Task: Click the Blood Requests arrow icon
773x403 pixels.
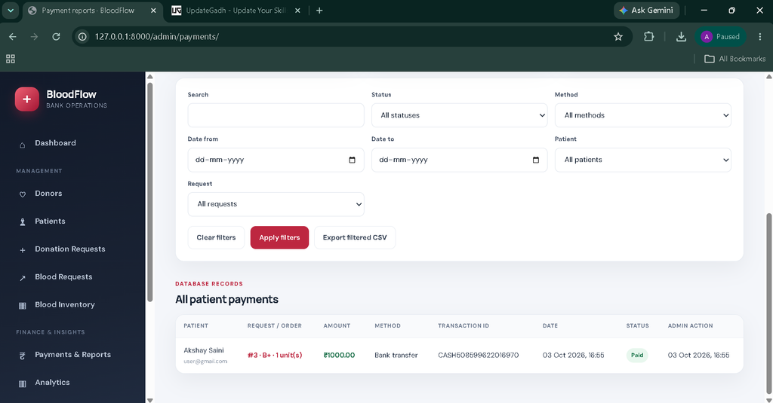Action: coord(22,278)
